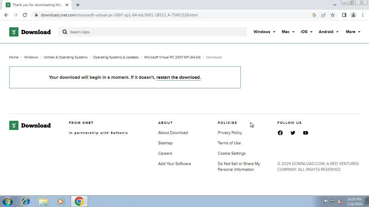This screenshot has width=369, height=207.
Task: Close the current Download tab
Action: coord(67,5)
